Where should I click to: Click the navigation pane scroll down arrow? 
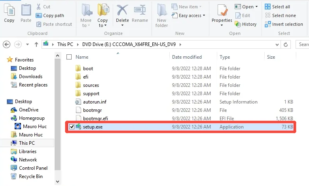[x=57, y=181]
